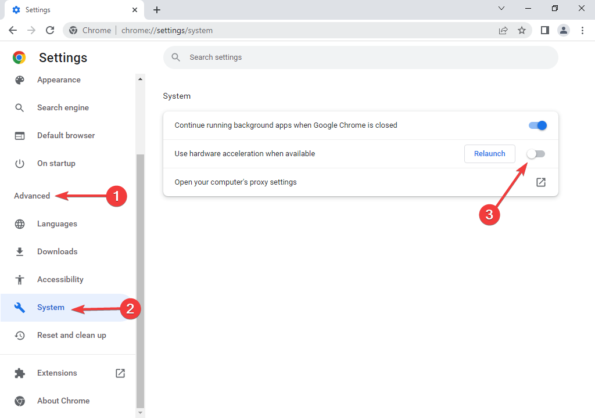The height and width of the screenshot is (418, 595).
Task: Open Default browser settings via its icon
Action: [x=20, y=135]
